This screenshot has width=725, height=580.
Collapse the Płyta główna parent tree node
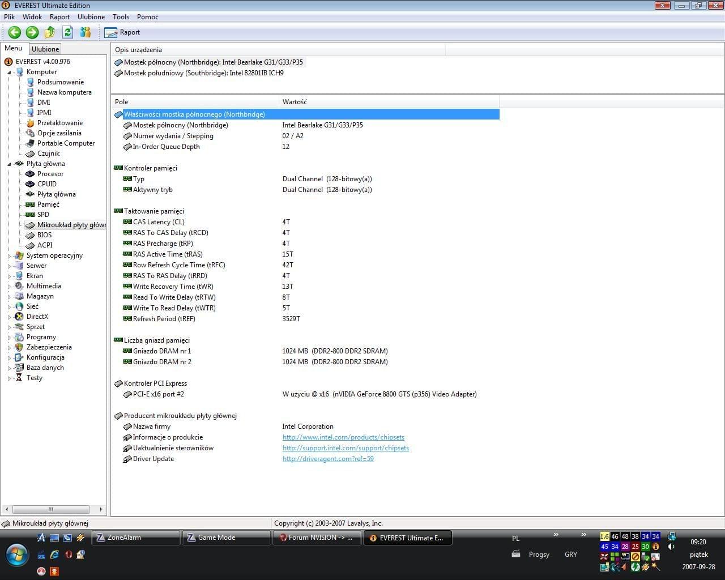[9, 164]
